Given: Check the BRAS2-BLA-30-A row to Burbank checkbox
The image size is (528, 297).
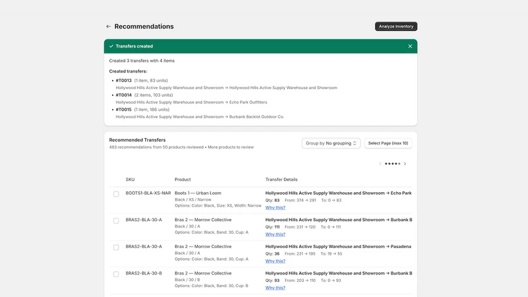Looking at the screenshot, I should click(x=116, y=221).
